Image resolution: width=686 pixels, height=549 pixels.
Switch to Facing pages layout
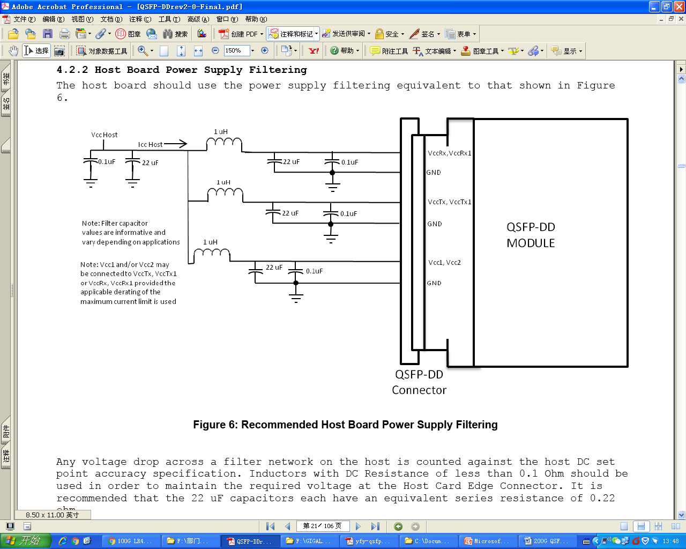tap(676, 526)
